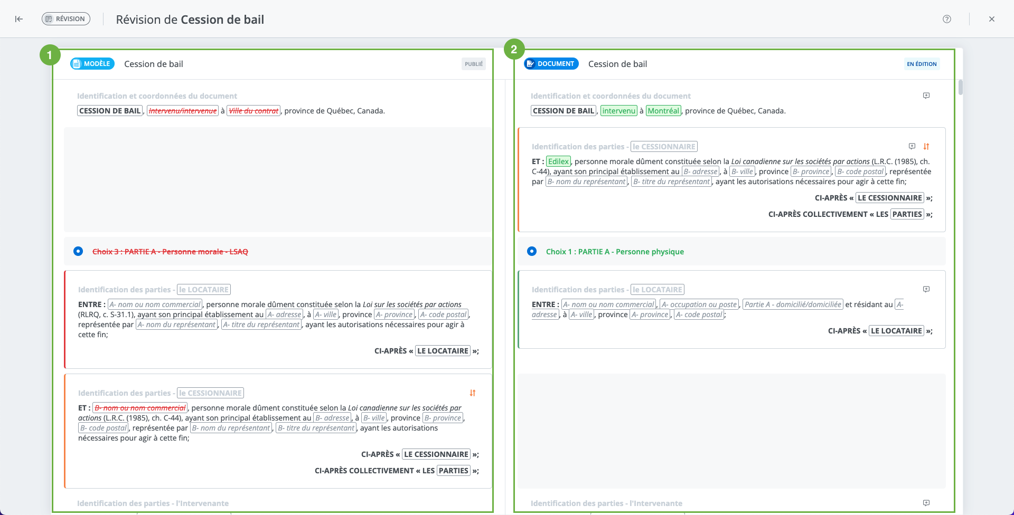This screenshot has height=515, width=1014.
Task: Click the 'A- occupation ou poste' field
Action: pos(699,304)
